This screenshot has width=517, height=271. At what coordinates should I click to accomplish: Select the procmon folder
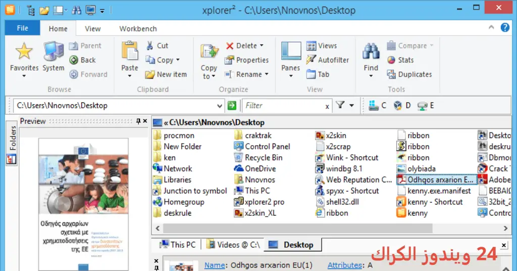[x=174, y=135]
